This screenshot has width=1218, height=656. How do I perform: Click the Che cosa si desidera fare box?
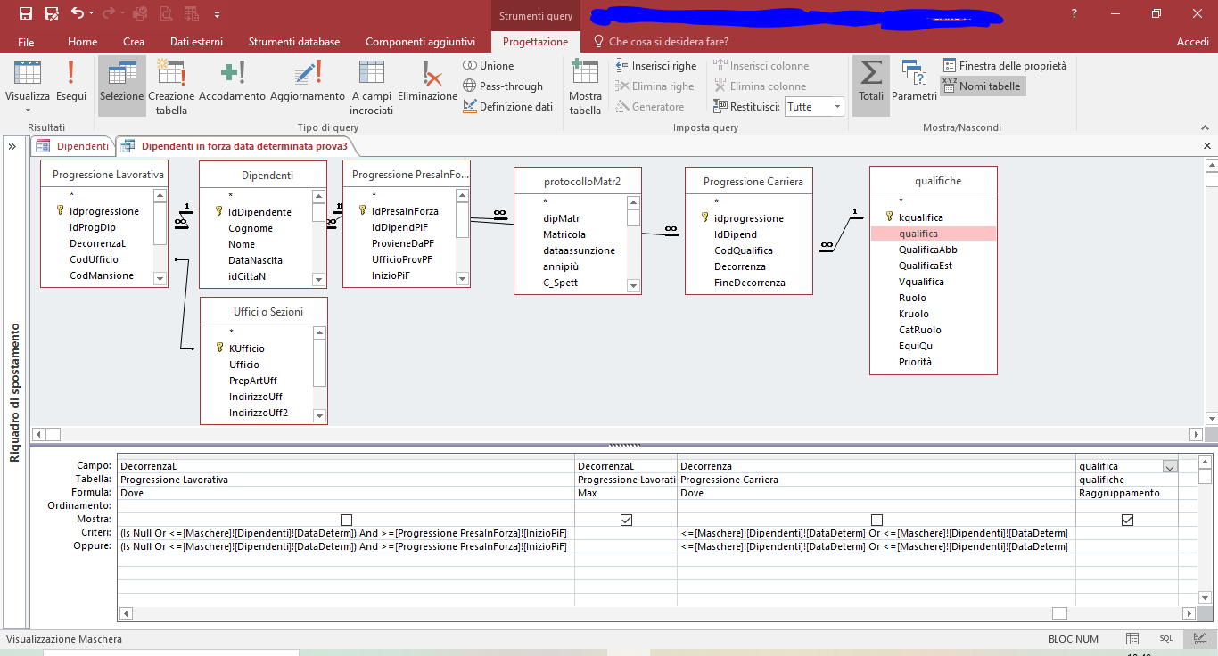(x=660, y=42)
